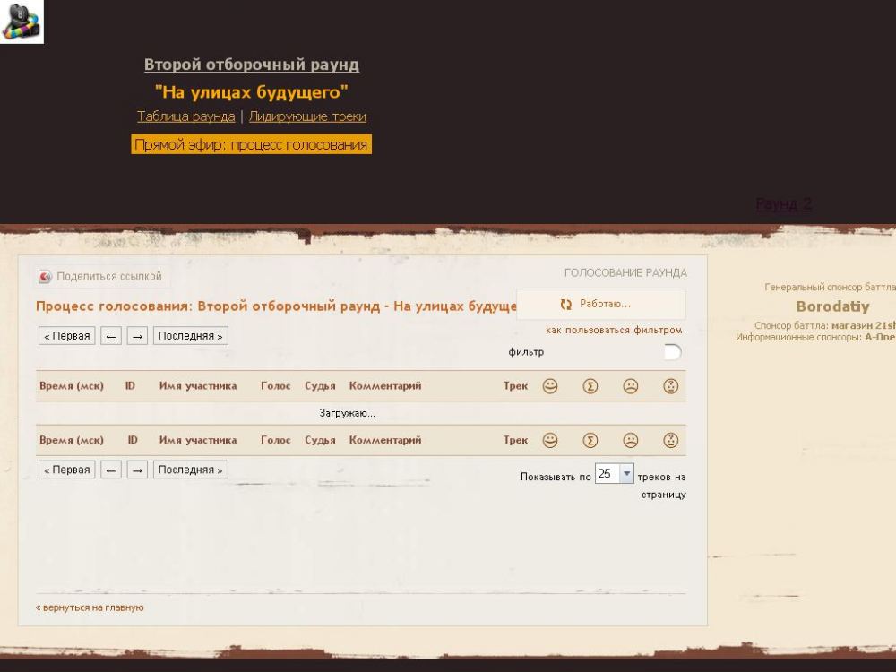
Task: Click the happy smiley icon in top table header
Action: 550,386
